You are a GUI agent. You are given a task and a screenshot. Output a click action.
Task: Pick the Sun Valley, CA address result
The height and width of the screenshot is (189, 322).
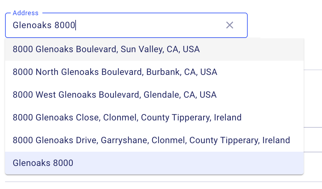(106, 49)
